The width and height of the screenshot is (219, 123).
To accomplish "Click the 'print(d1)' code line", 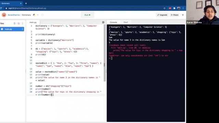I will click(x=41, y=55).
